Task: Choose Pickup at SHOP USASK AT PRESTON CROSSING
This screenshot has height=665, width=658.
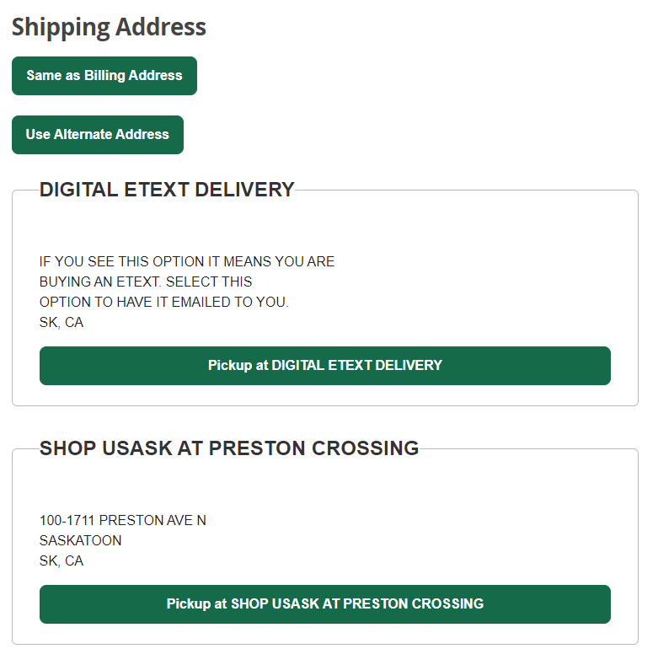Action: [325, 604]
